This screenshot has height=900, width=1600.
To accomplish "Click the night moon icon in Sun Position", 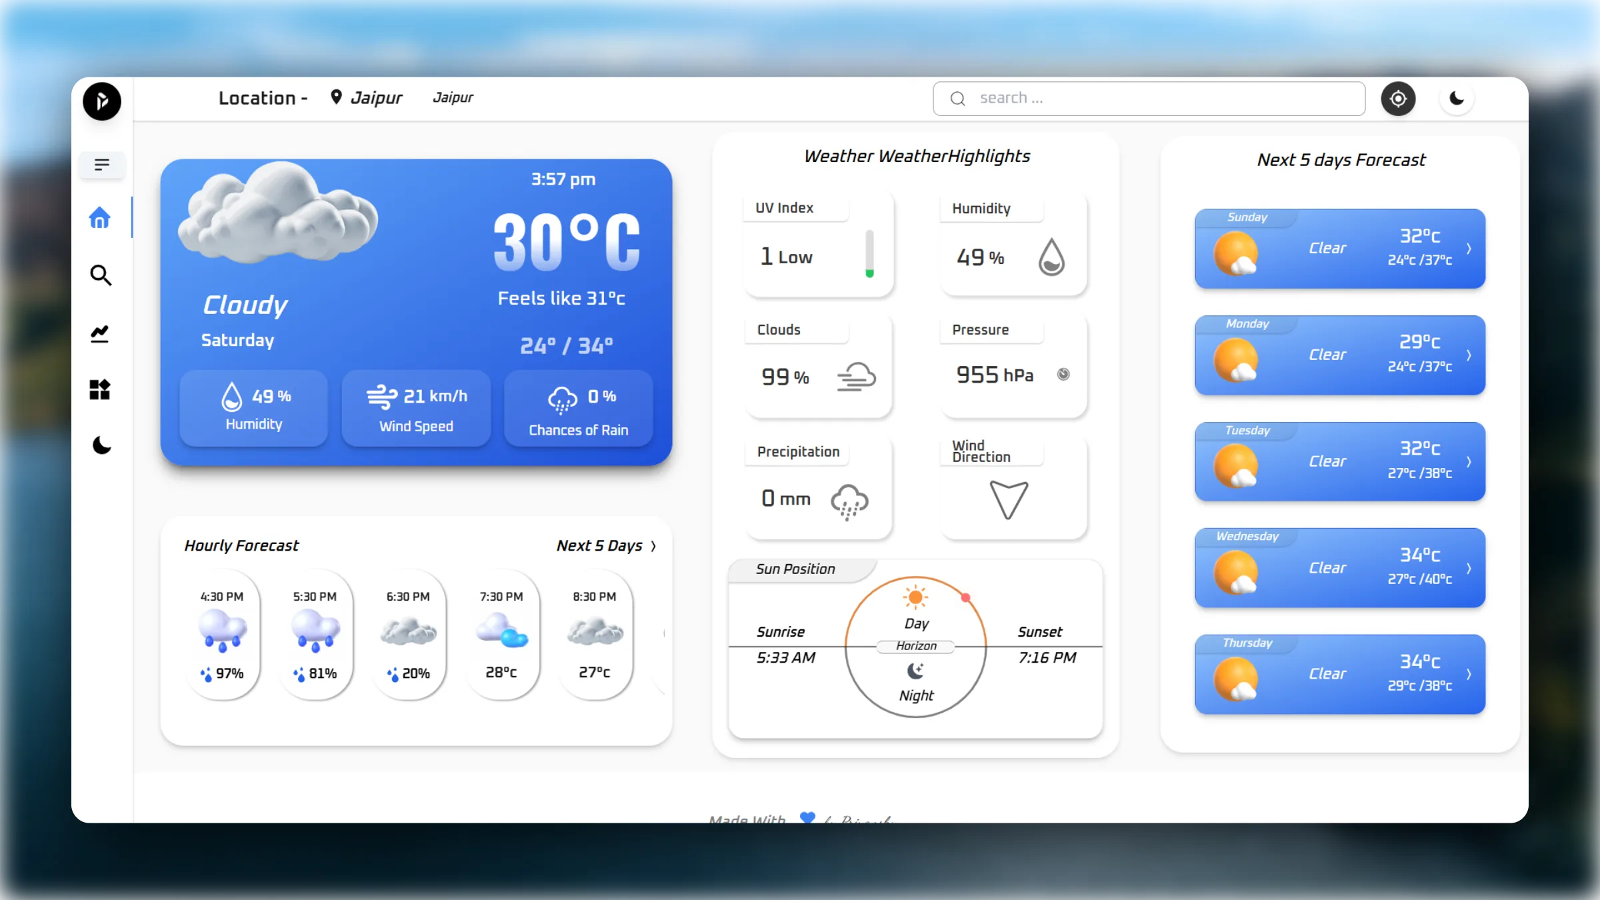I will pos(916,670).
